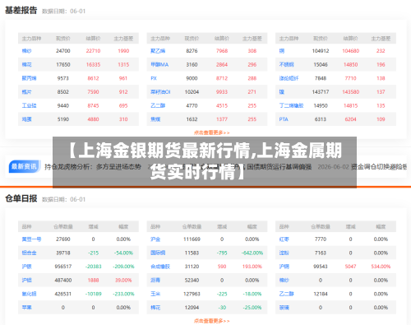
Task: Click the 不锈钢 commodity link
Action: pos(286,65)
